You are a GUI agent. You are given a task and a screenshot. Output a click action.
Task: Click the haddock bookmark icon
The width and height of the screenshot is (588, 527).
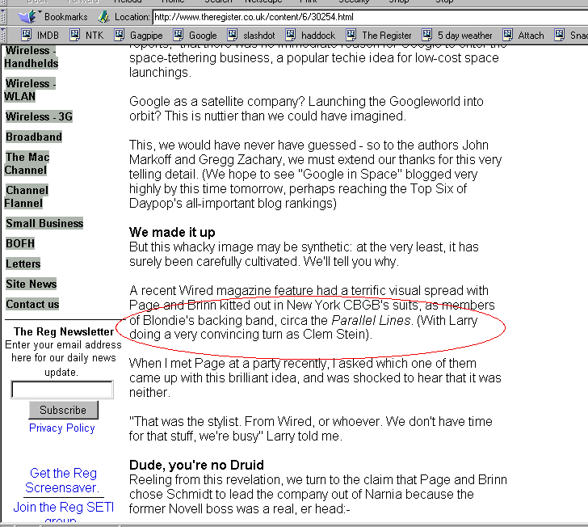(x=291, y=35)
